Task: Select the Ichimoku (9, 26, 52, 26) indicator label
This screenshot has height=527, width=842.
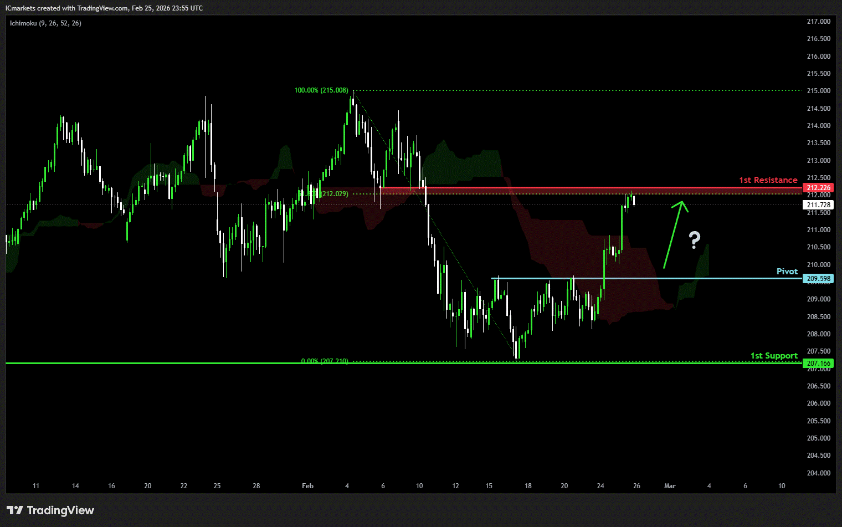Action: point(45,23)
